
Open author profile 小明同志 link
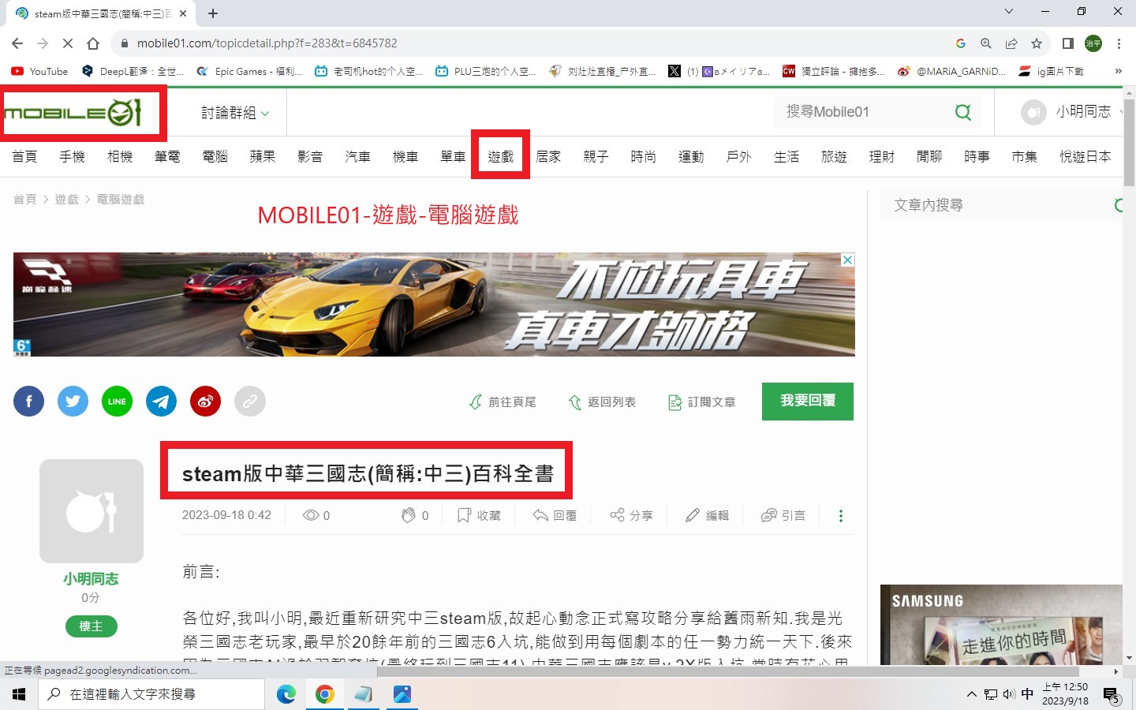(91, 579)
